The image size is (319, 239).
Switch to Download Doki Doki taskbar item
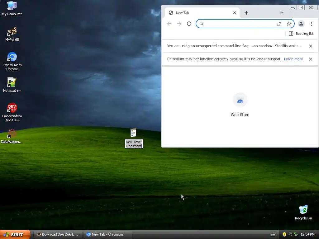(x=58, y=234)
